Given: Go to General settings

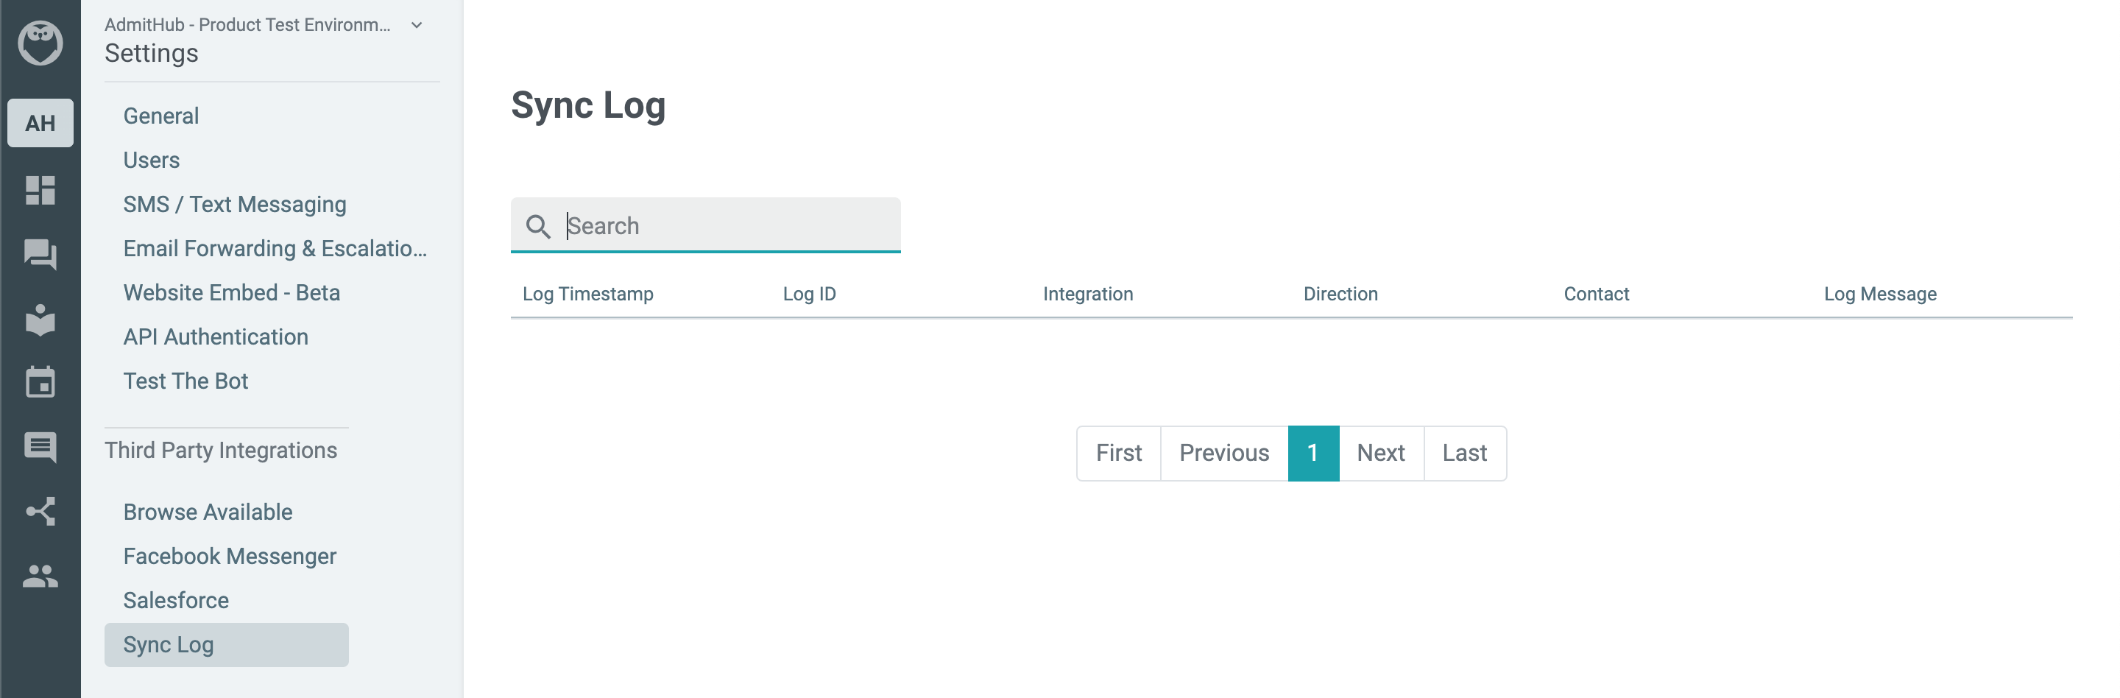Looking at the screenshot, I should 161,116.
